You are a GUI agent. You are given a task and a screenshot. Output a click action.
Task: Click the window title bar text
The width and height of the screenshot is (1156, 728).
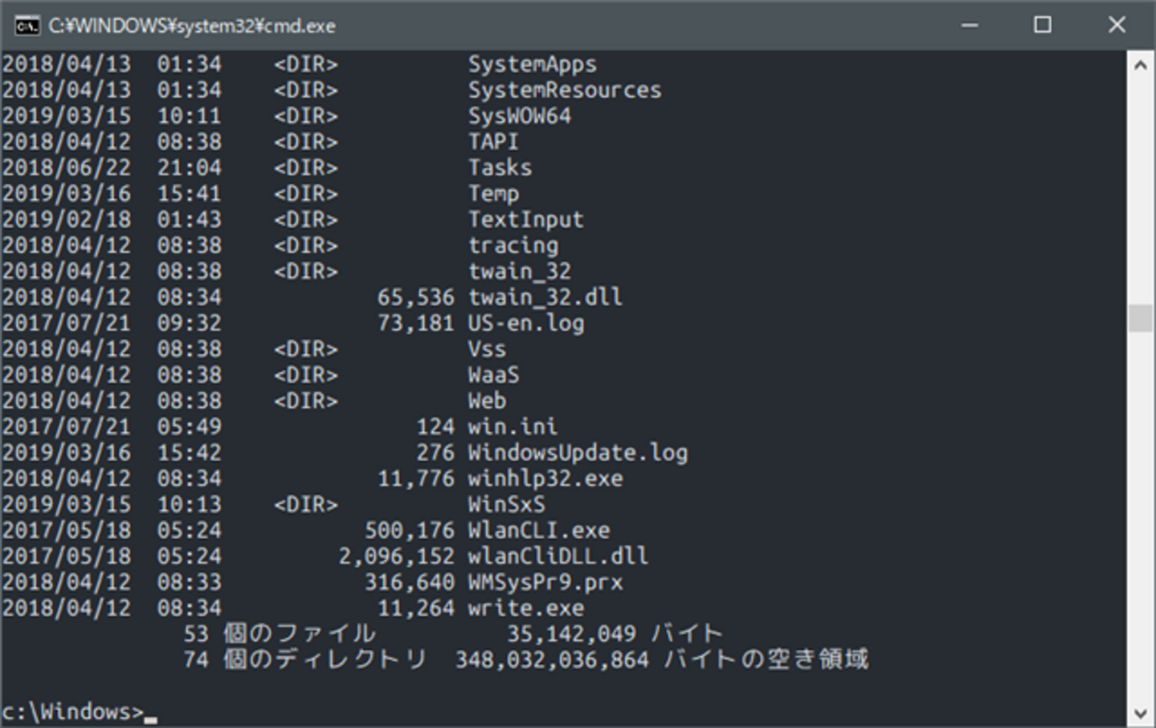pyautogui.click(x=192, y=26)
